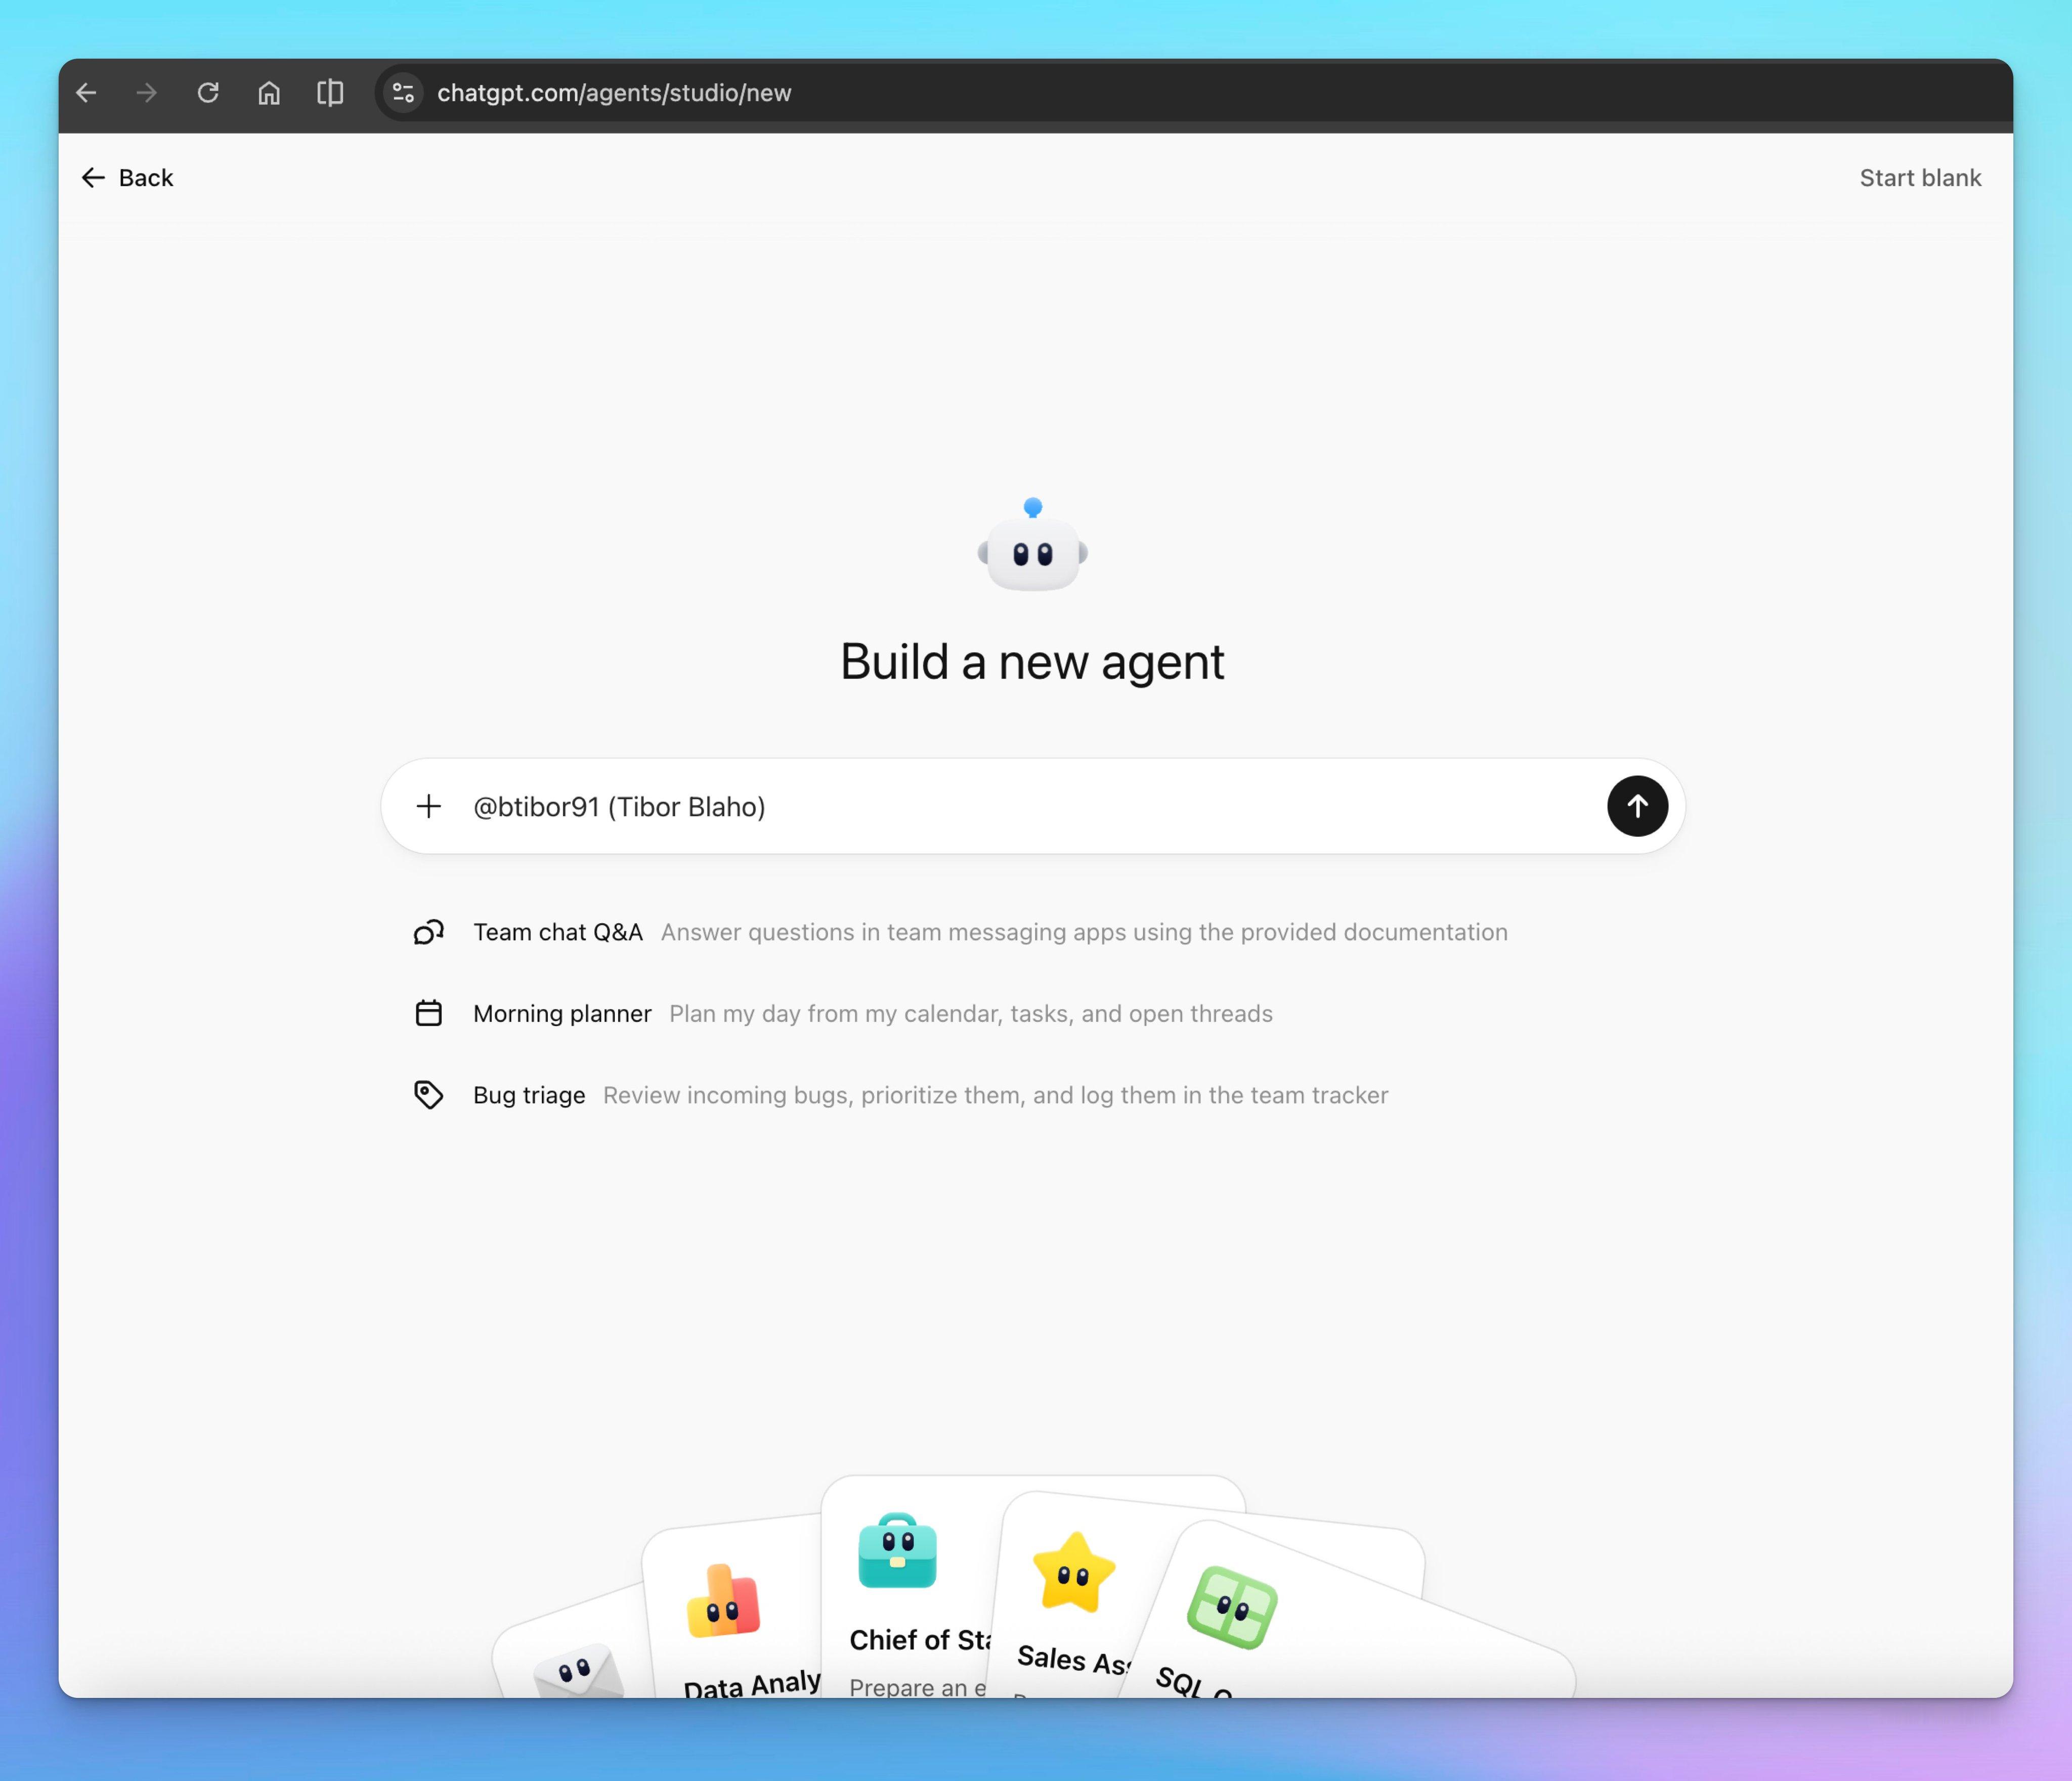2072x1781 pixels.
Task: Toggle the browser split view icon
Action: point(330,93)
